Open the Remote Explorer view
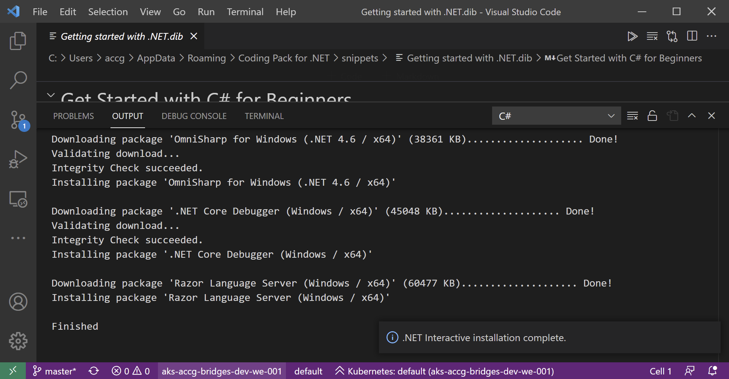The width and height of the screenshot is (729, 379). click(x=18, y=199)
